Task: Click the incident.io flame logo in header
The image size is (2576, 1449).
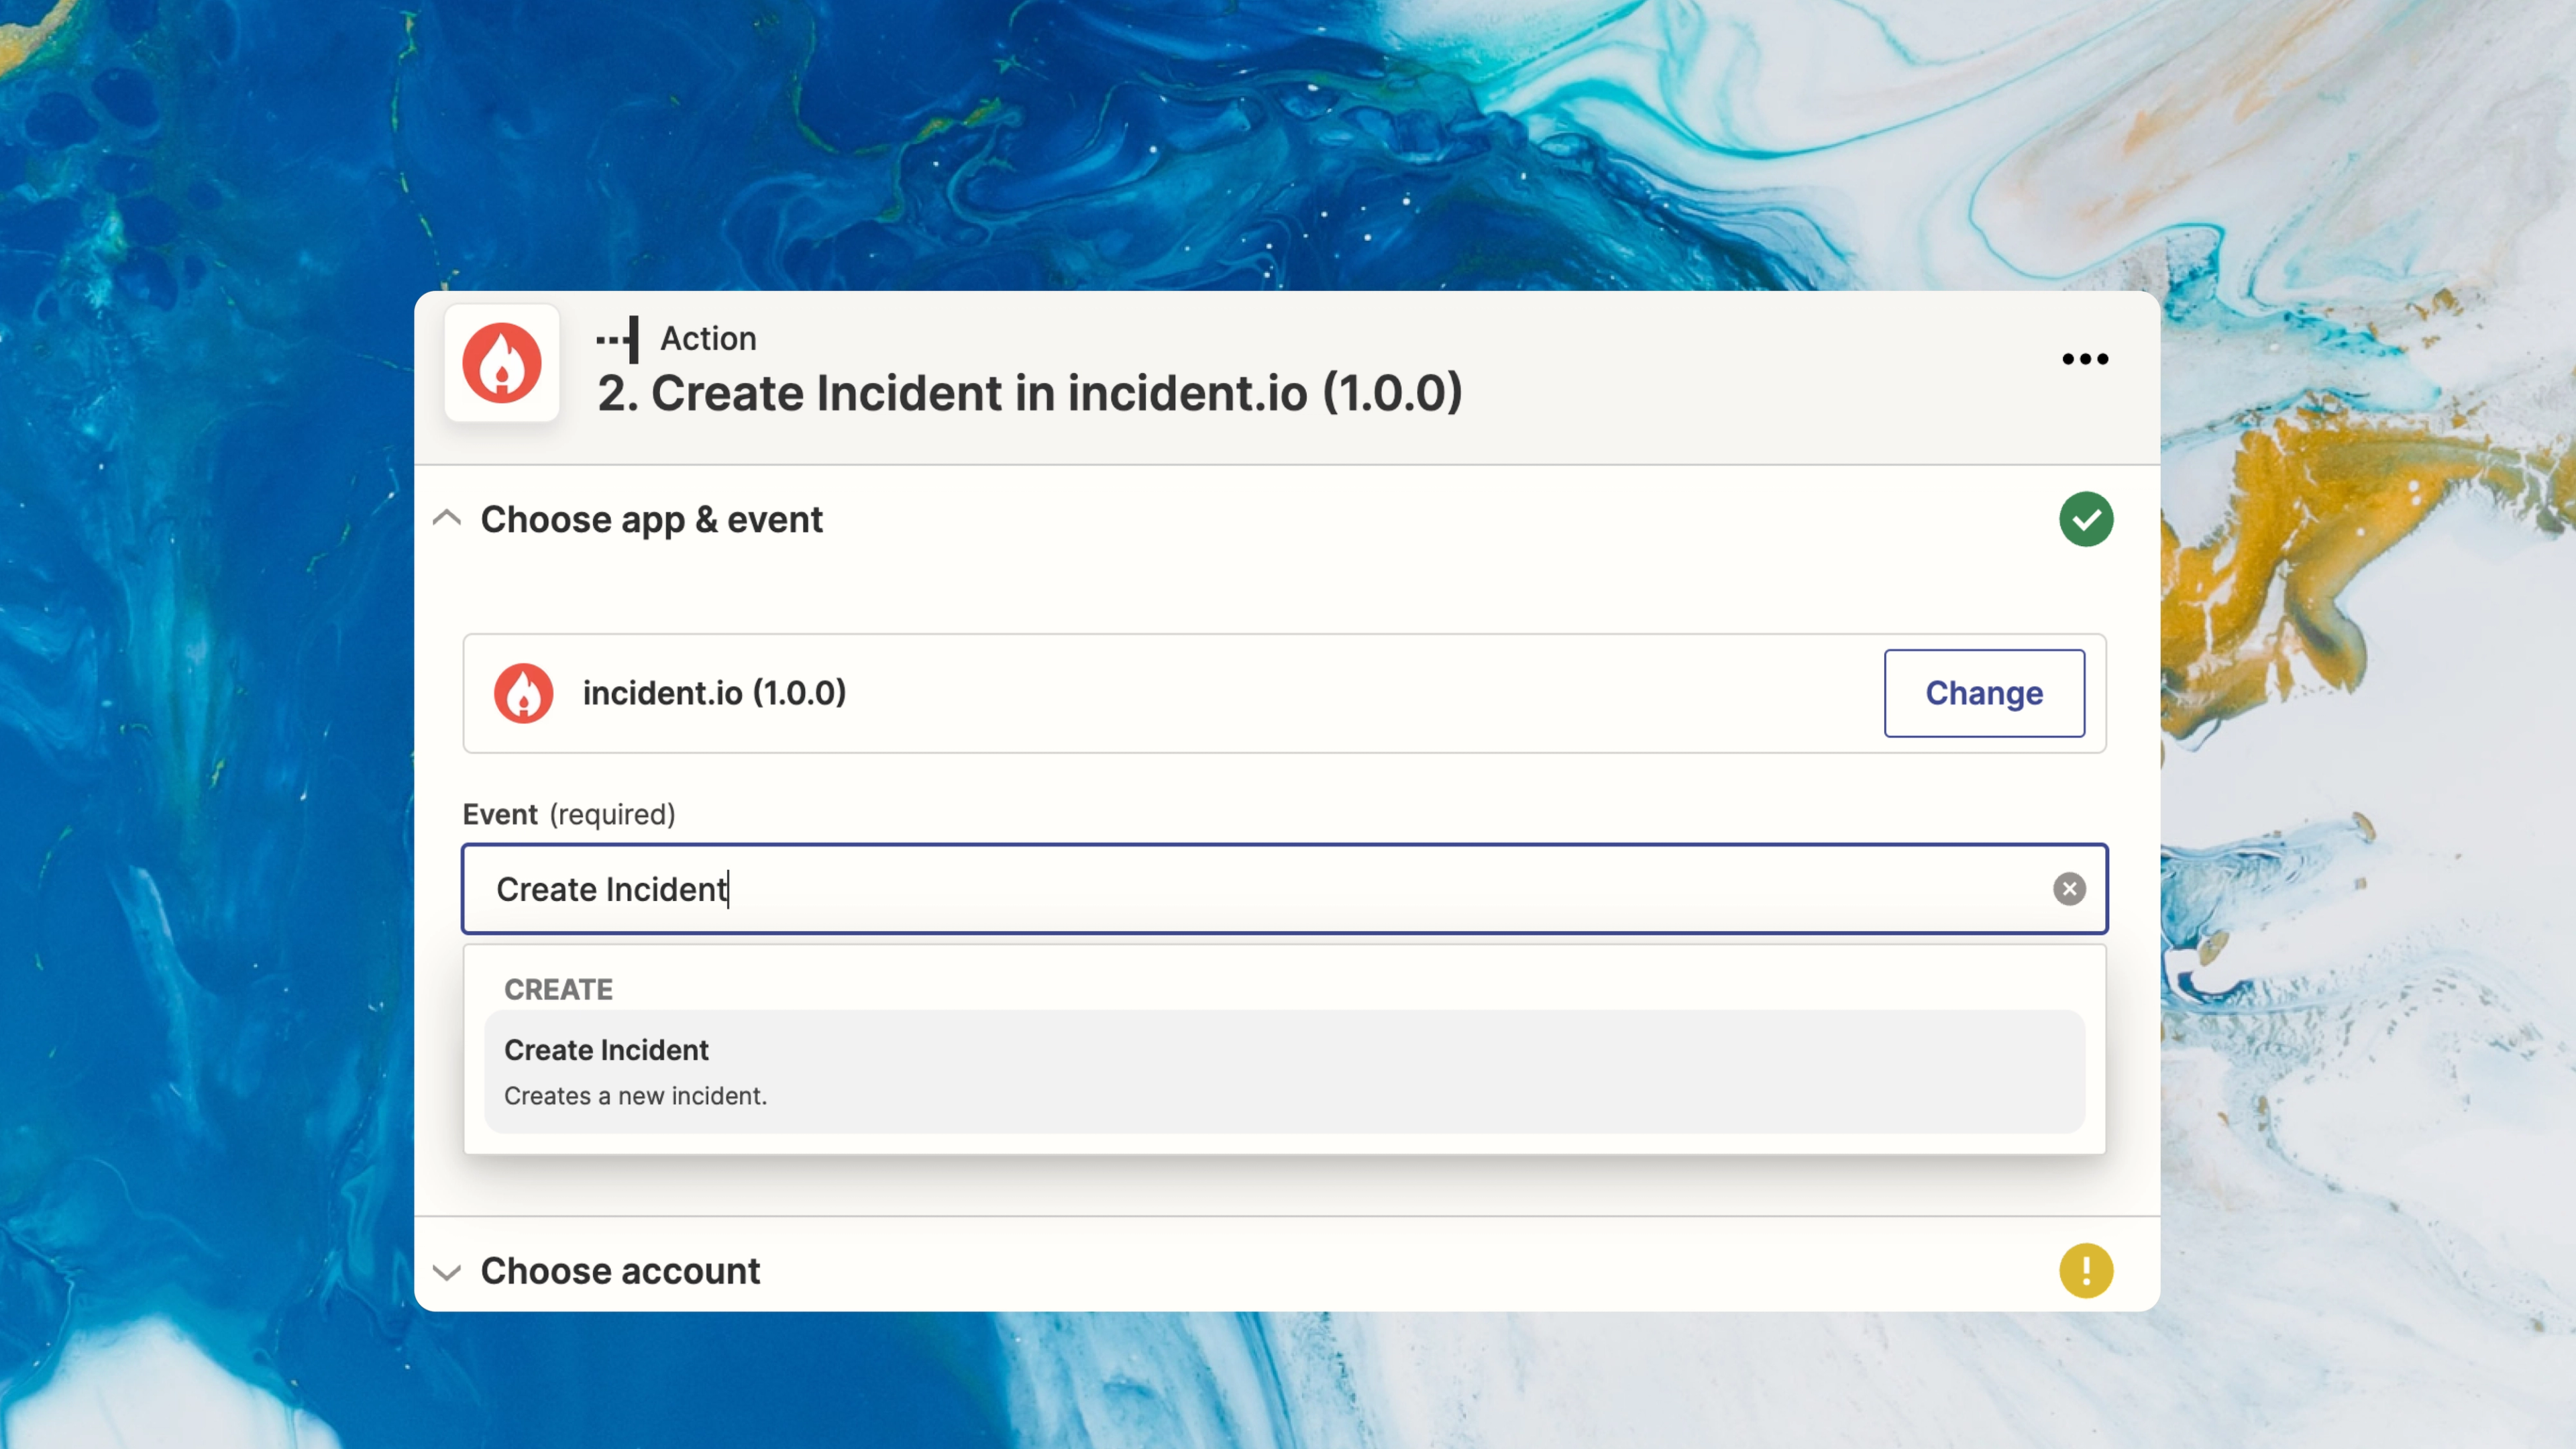Action: click(x=502, y=363)
